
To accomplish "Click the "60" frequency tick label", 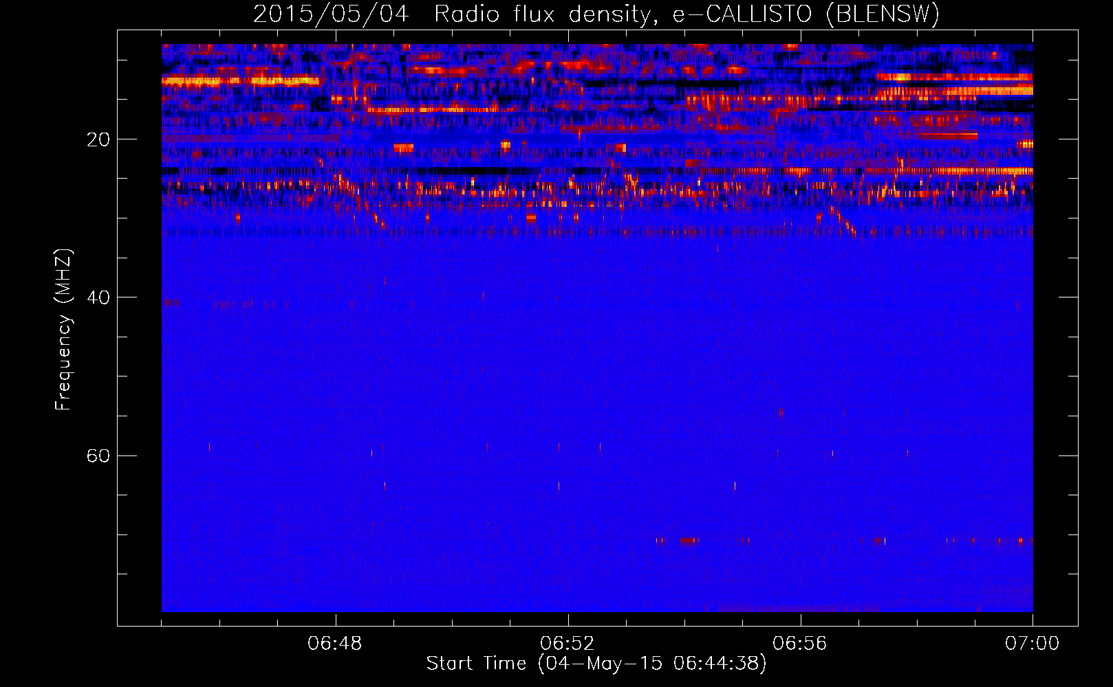I will (x=98, y=455).
